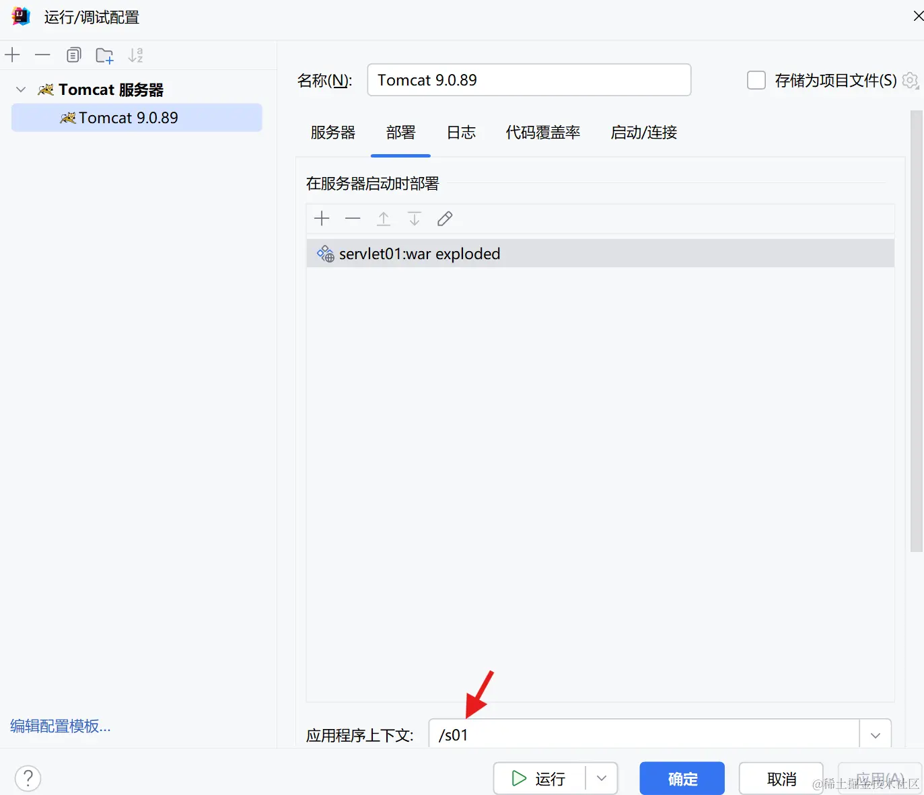Image resolution: width=924 pixels, height=795 pixels.
Task: Switch to the 日志 tab
Action: point(460,133)
